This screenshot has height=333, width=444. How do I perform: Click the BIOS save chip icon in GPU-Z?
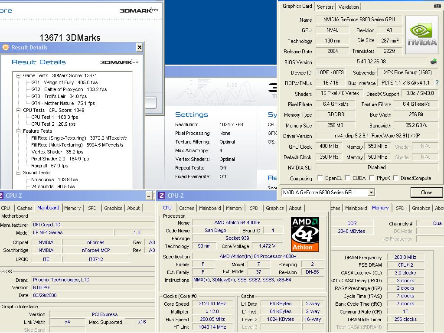point(433,61)
